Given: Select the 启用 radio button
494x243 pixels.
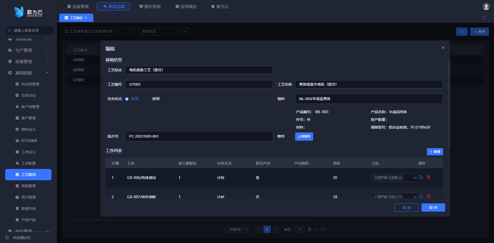Looking at the screenshot, I should click(127, 99).
